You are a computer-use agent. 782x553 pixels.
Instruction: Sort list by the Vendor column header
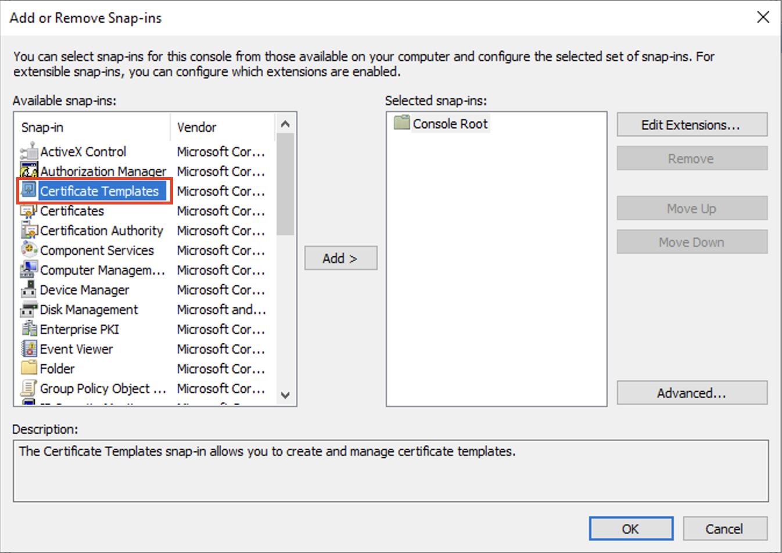[196, 127]
